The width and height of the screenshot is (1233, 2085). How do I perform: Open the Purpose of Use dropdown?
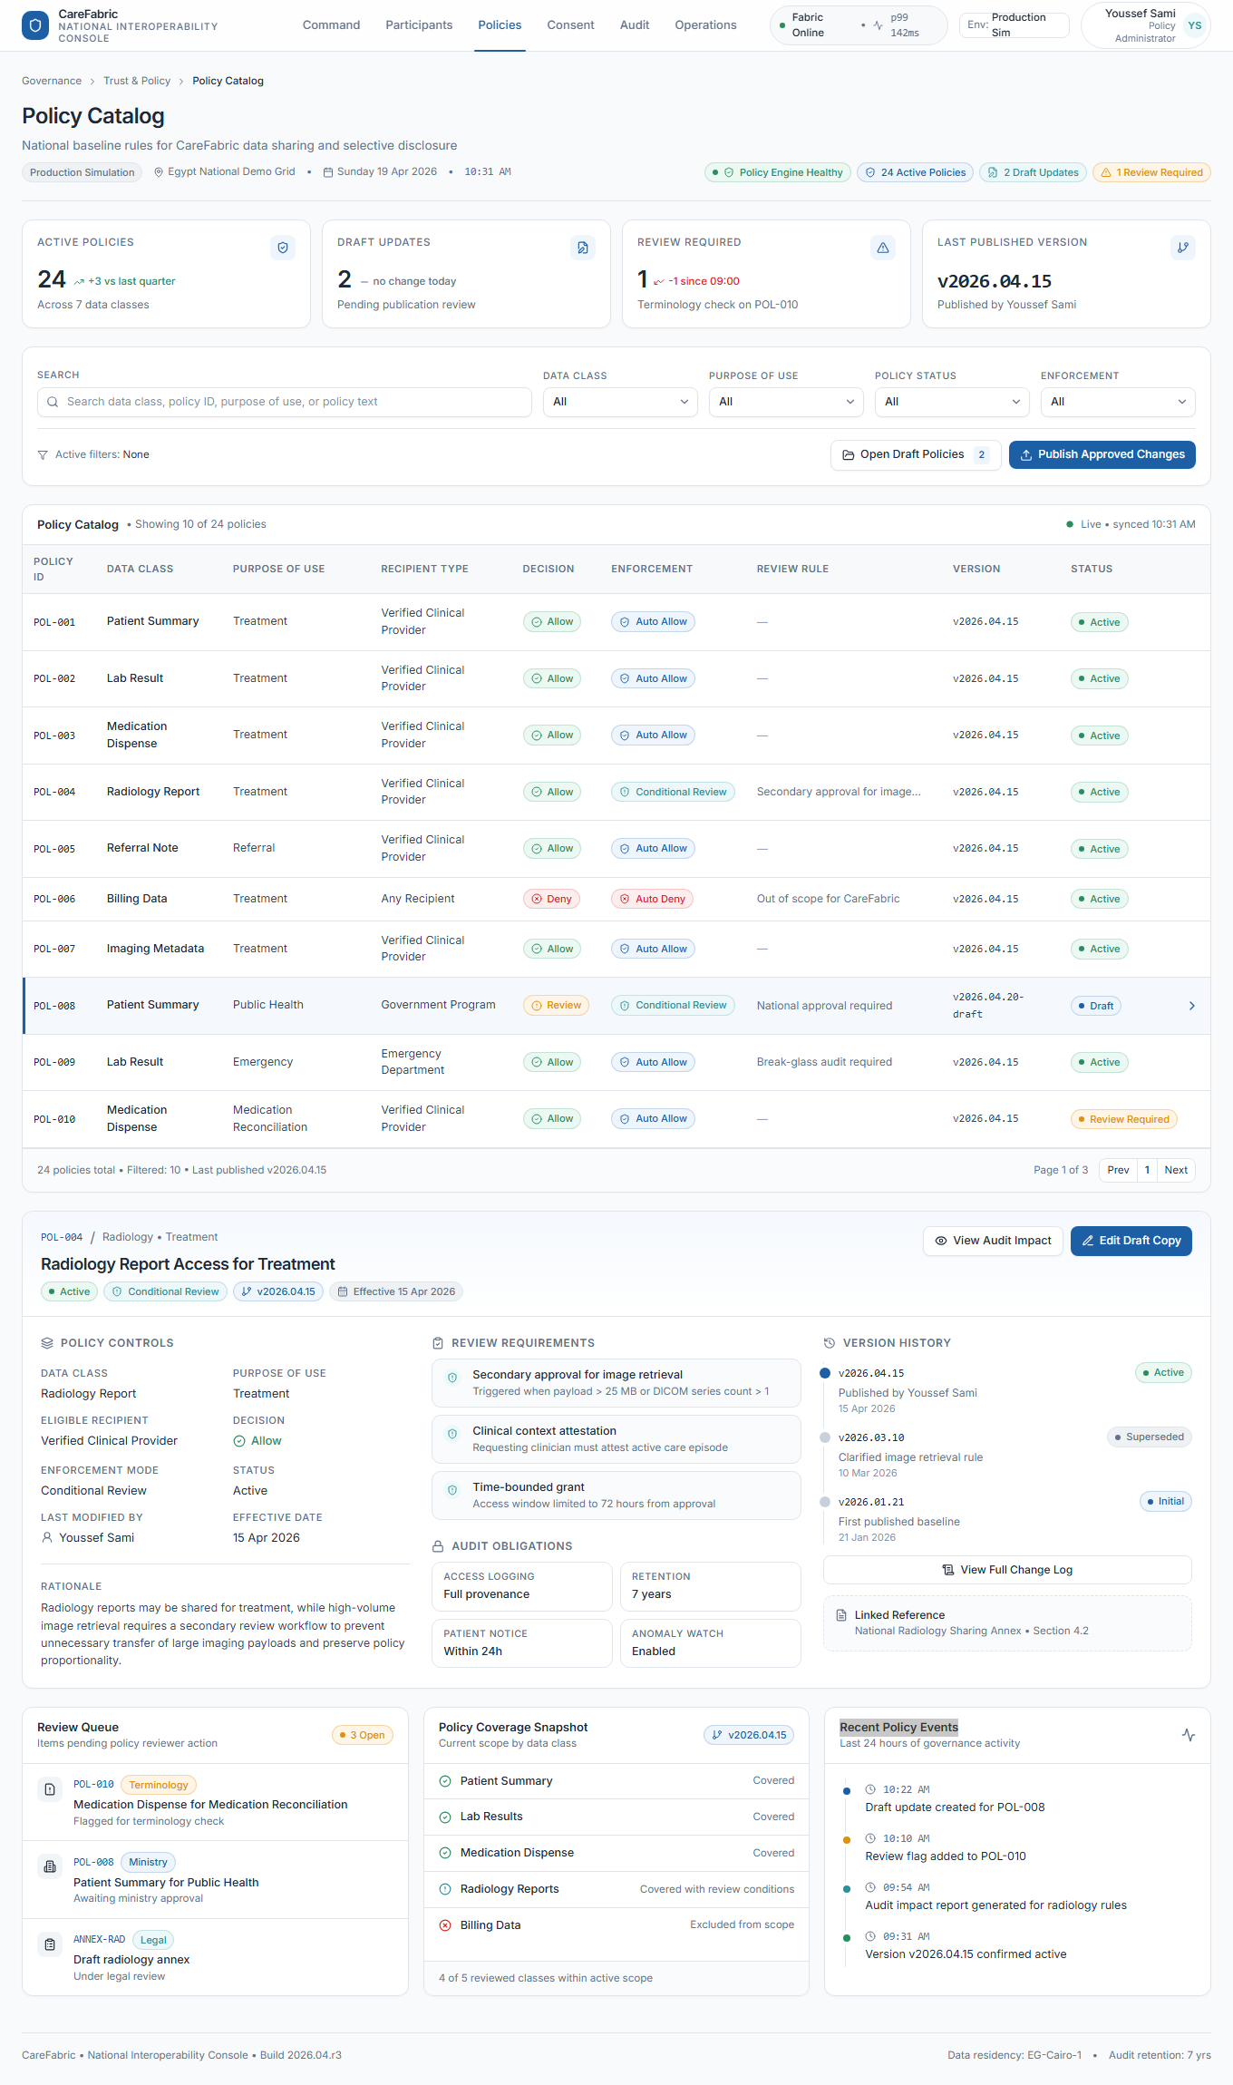[x=786, y=402]
